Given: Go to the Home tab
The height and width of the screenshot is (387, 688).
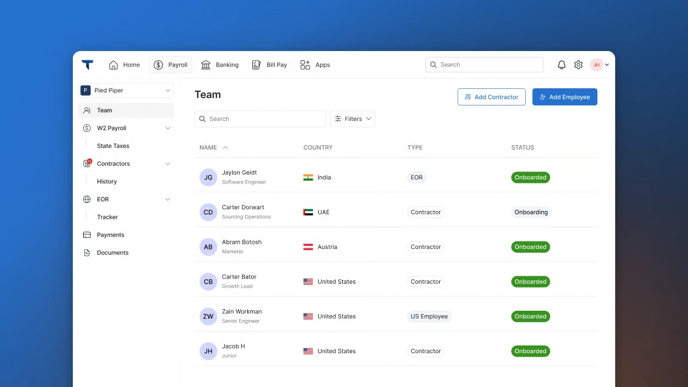Looking at the screenshot, I should pos(124,65).
